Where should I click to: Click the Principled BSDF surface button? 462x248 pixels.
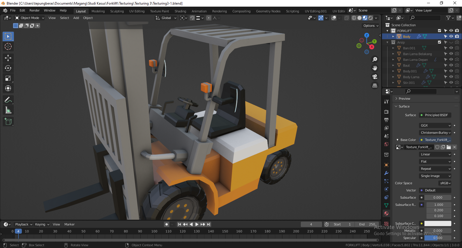point(435,115)
